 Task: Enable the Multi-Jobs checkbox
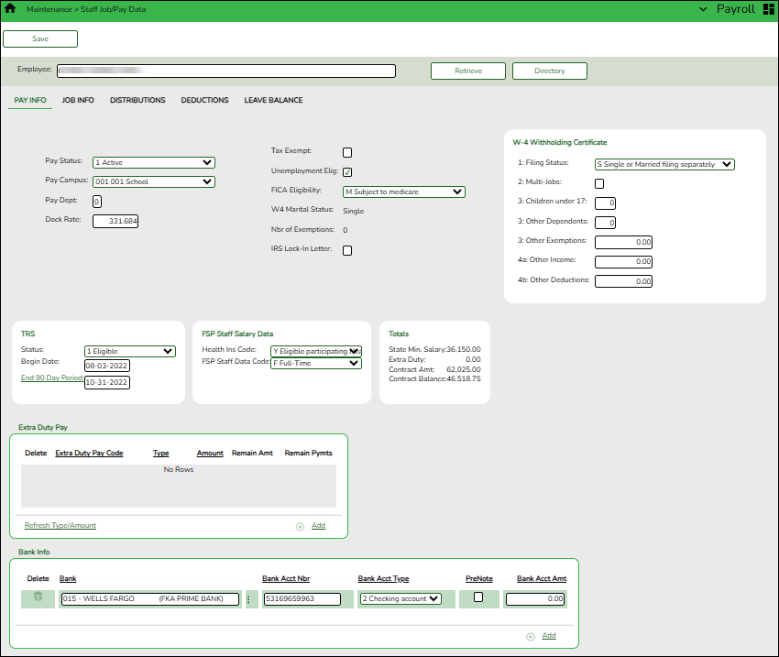pyautogui.click(x=599, y=184)
